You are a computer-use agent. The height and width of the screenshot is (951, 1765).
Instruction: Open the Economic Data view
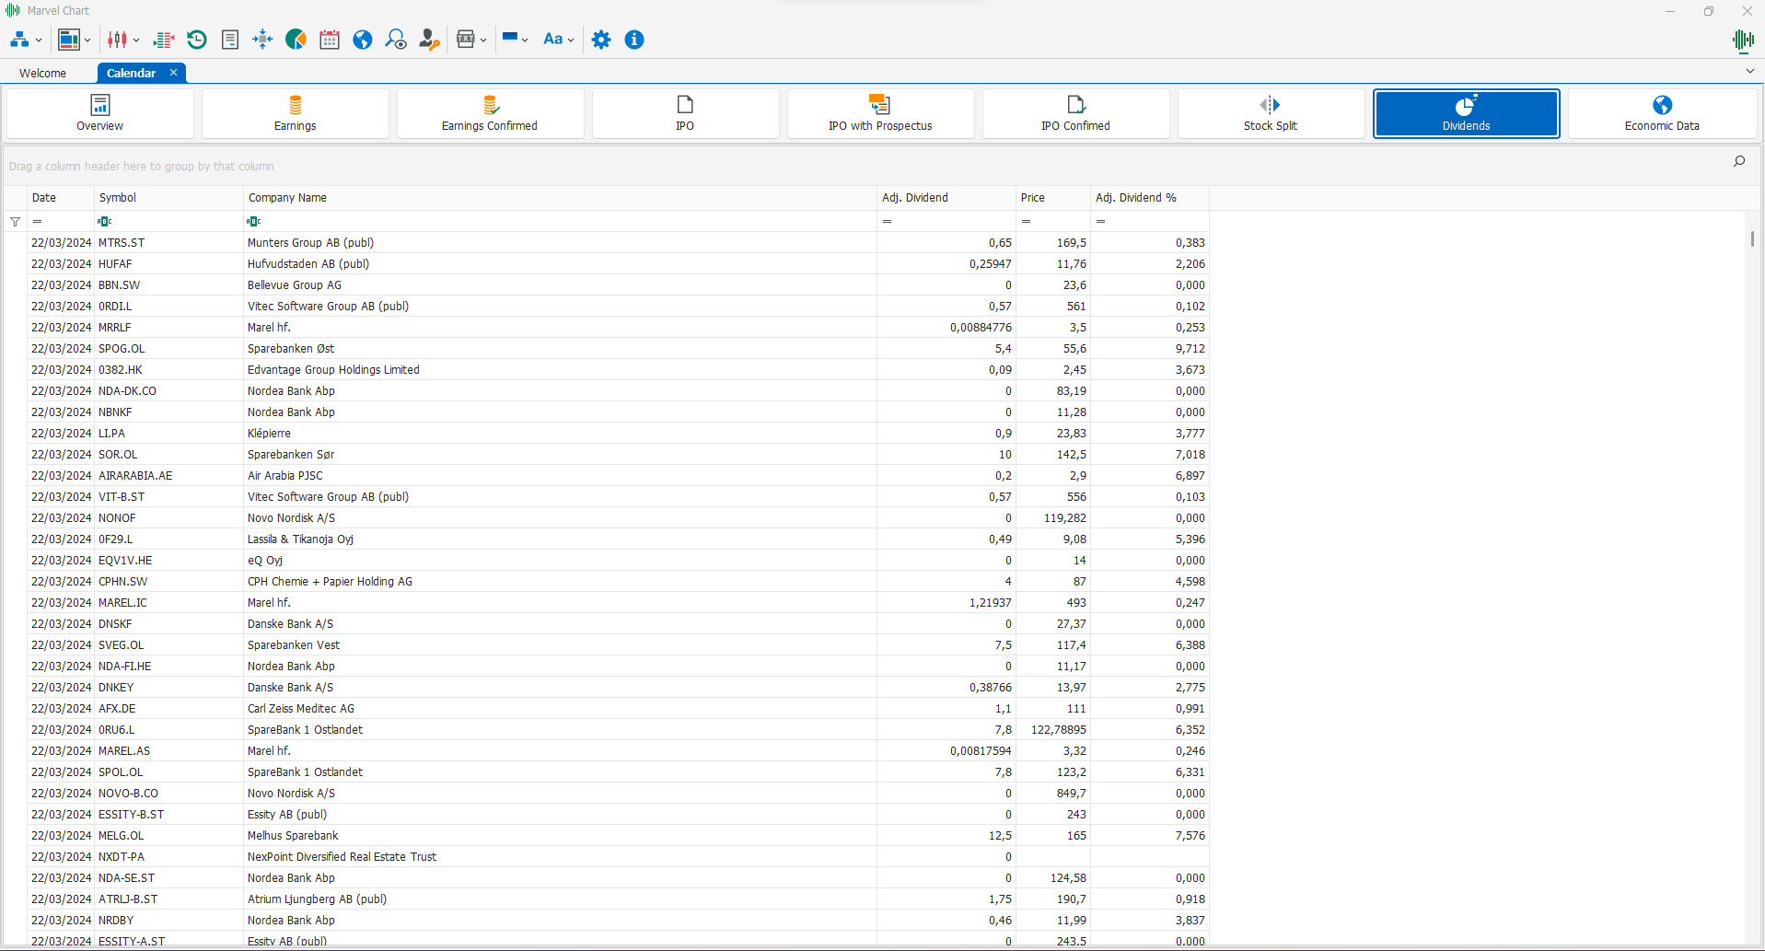pyautogui.click(x=1663, y=113)
